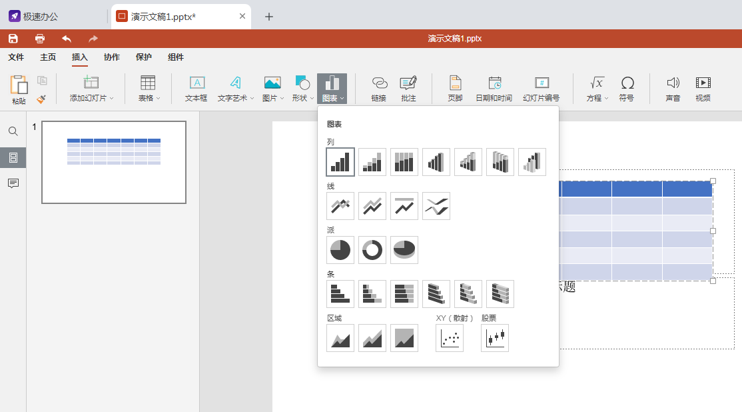
Task: Insert a standard pie chart
Action: (340, 250)
